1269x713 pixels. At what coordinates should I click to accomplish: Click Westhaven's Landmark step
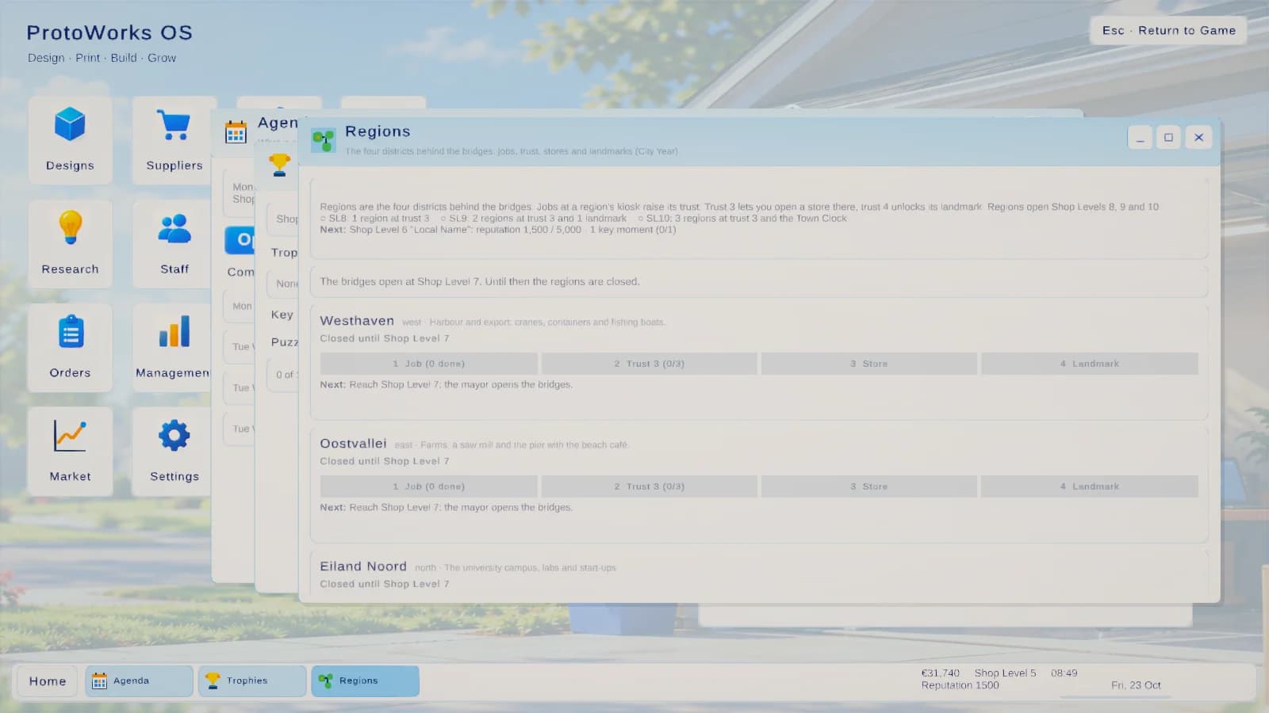[x=1090, y=364]
